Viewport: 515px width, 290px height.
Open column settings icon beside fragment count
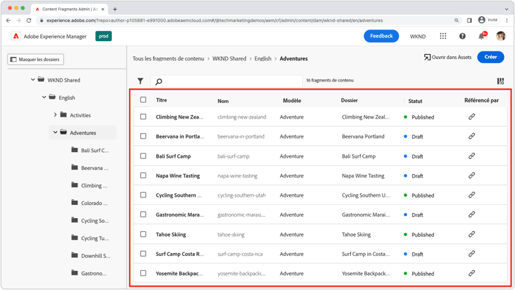[x=500, y=81]
